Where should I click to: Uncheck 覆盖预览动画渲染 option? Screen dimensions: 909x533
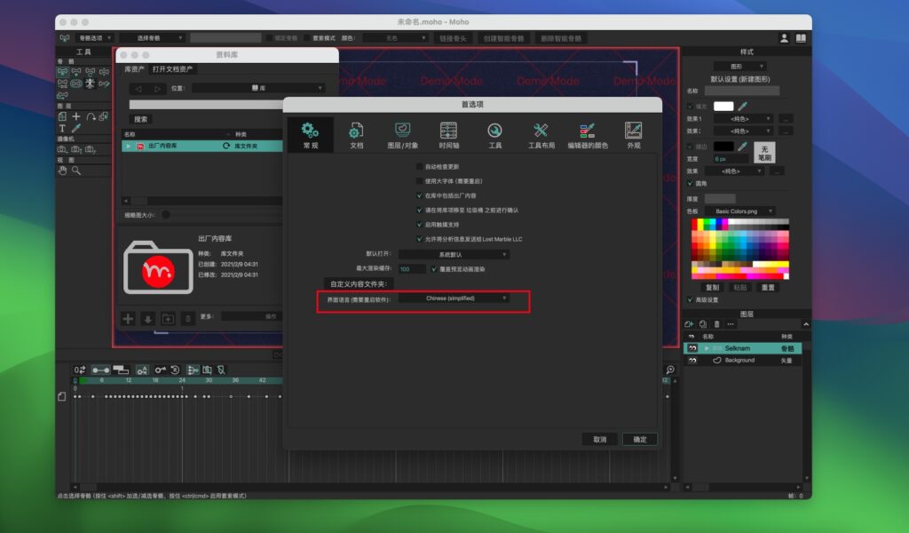[x=431, y=269]
